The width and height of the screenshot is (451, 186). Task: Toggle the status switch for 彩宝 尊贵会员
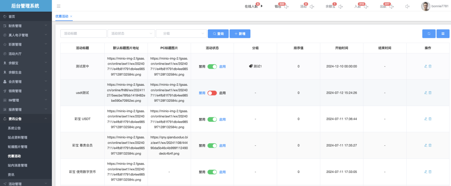[212, 146]
